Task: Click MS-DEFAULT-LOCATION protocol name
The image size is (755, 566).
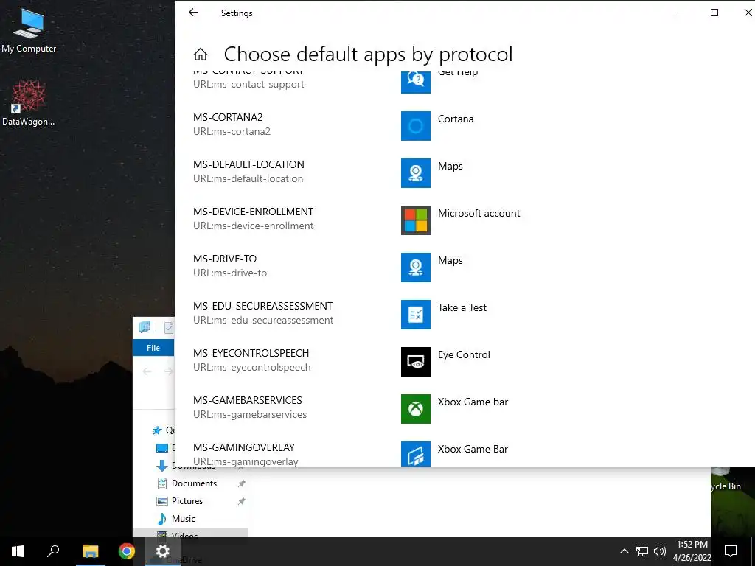Action: (248, 164)
